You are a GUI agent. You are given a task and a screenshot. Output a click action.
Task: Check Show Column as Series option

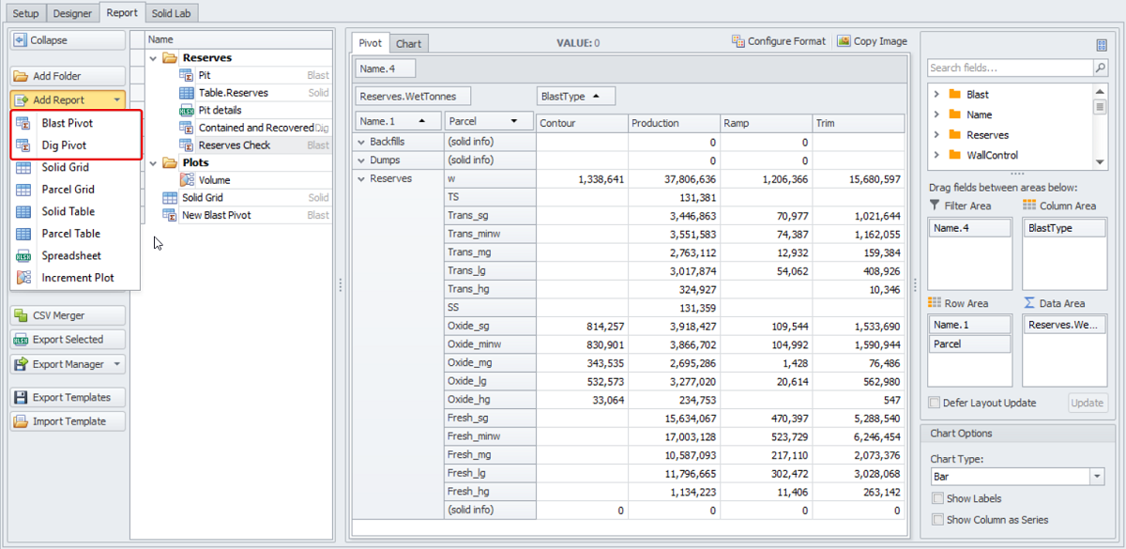pyautogui.click(x=938, y=520)
